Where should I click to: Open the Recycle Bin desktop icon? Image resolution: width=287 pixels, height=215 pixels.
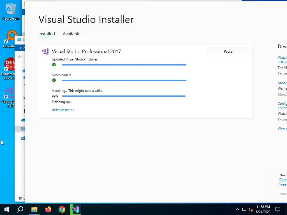click(x=11, y=12)
